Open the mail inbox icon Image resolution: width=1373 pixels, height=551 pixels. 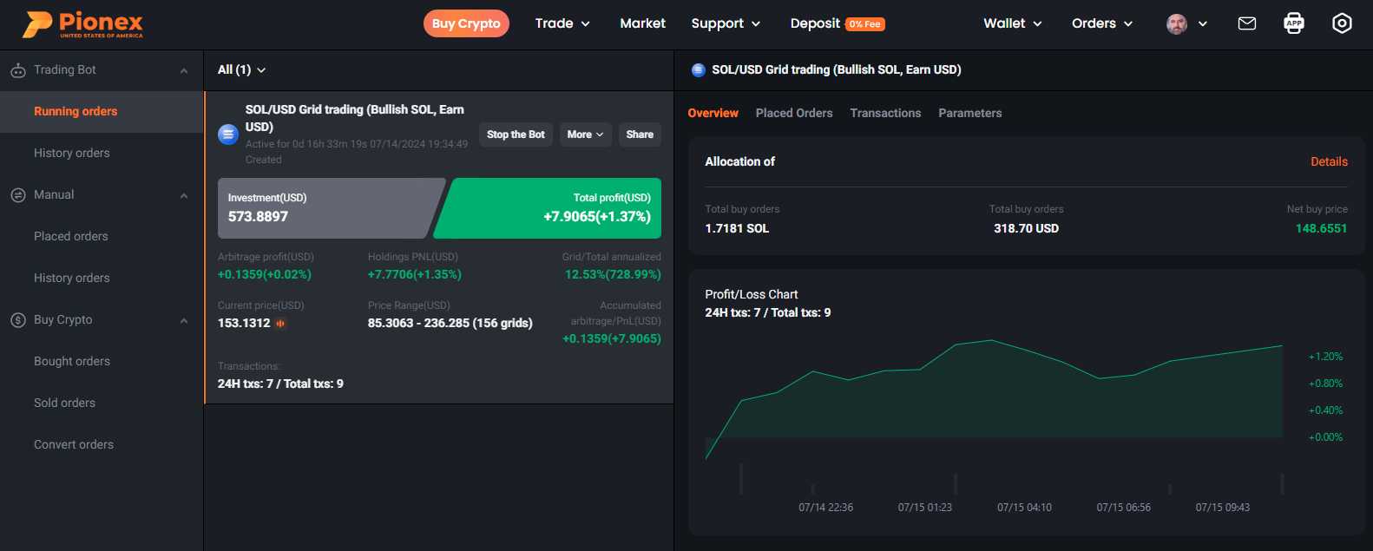(1247, 23)
